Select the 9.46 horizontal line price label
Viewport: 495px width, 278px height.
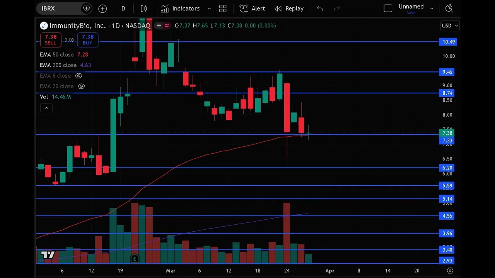tap(447, 72)
